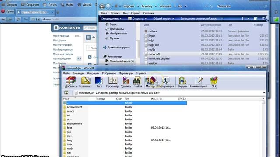
Task: Click Домой in Opera toolbar
Action: (84, 5)
